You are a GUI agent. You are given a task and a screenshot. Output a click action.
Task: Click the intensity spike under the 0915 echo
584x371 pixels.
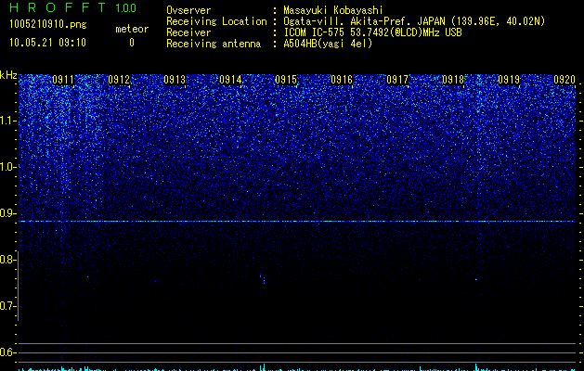click(x=264, y=367)
